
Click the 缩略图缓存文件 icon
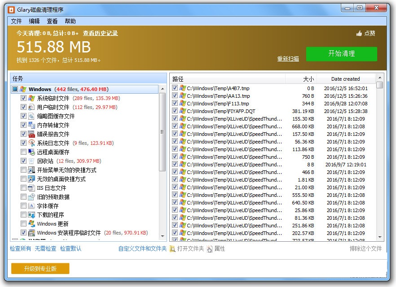[x=31, y=116]
